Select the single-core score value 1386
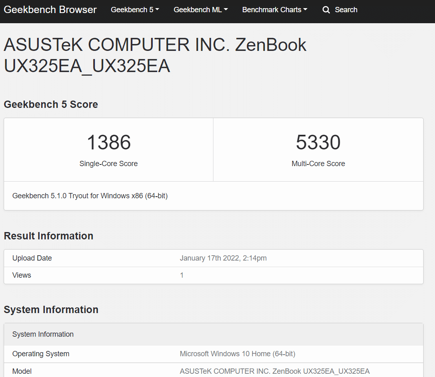Image resolution: width=435 pixels, height=377 pixels. (109, 142)
